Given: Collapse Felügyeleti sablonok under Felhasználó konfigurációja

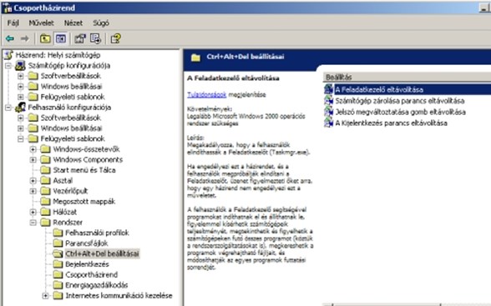Looking at the screenshot, I should point(21,138).
